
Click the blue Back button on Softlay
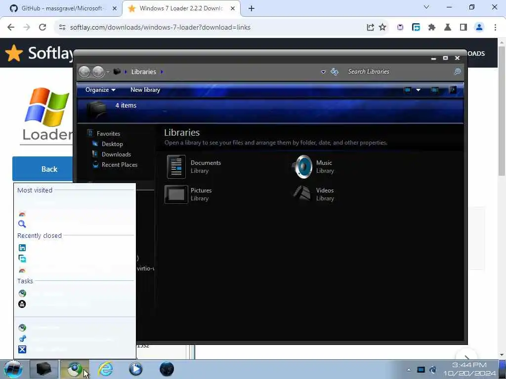point(43,169)
